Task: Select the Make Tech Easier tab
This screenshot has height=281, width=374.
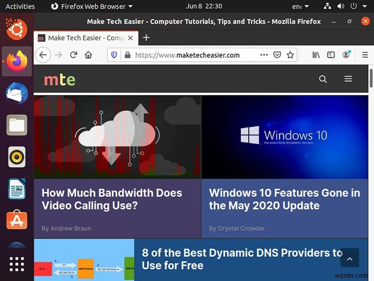Action: pos(86,38)
